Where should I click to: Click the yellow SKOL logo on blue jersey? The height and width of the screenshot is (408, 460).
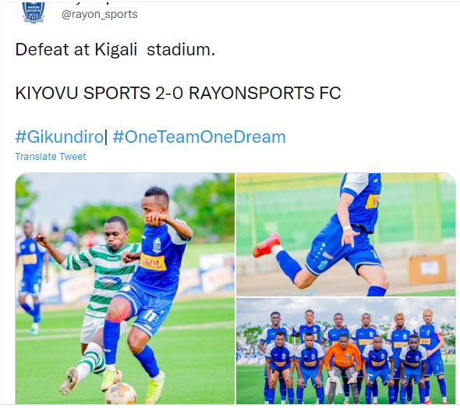click(x=153, y=262)
